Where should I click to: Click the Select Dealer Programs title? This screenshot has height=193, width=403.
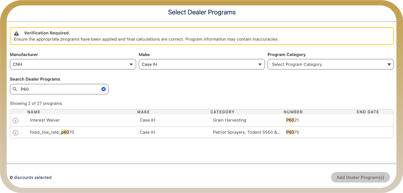click(x=202, y=12)
